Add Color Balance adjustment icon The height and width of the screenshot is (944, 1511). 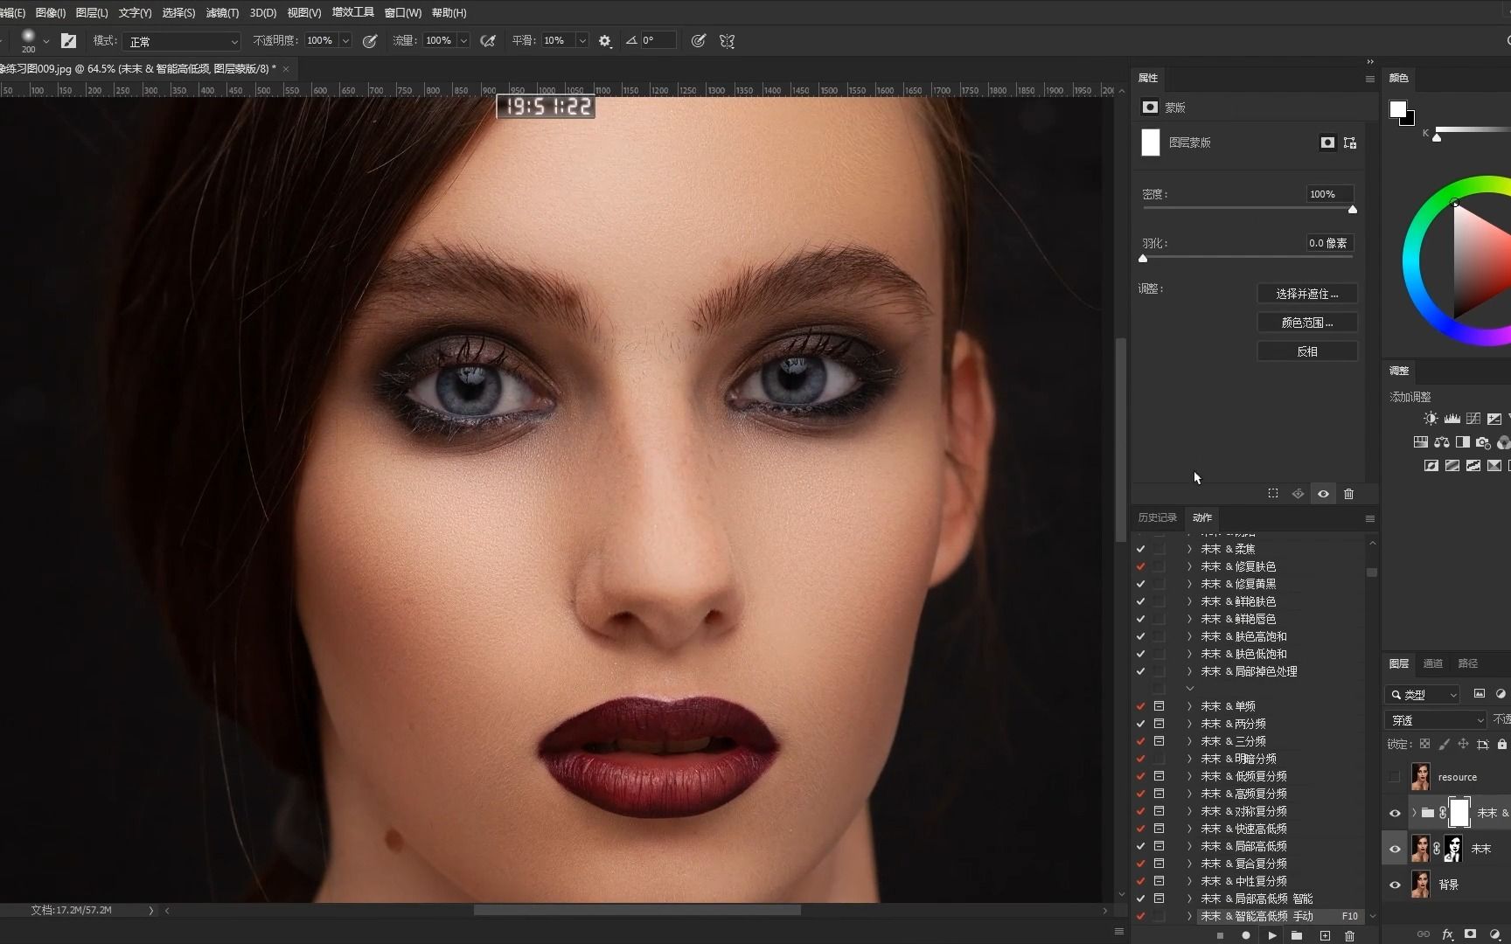tap(1442, 442)
